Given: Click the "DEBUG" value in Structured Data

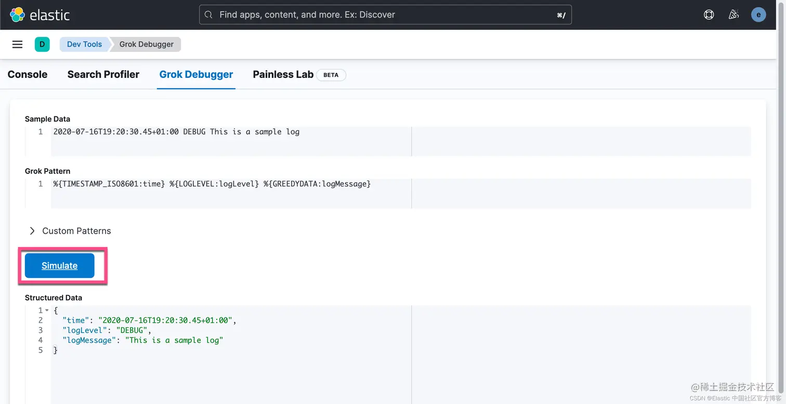Looking at the screenshot, I should tap(132, 330).
